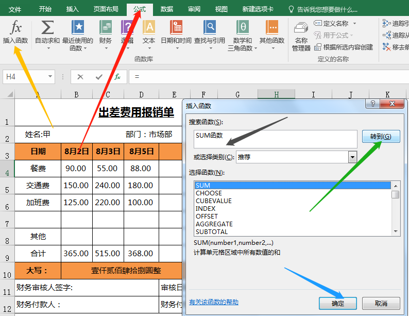Expand the Name Box dropdown arrow
409x316 pixels.
coord(50,77)
